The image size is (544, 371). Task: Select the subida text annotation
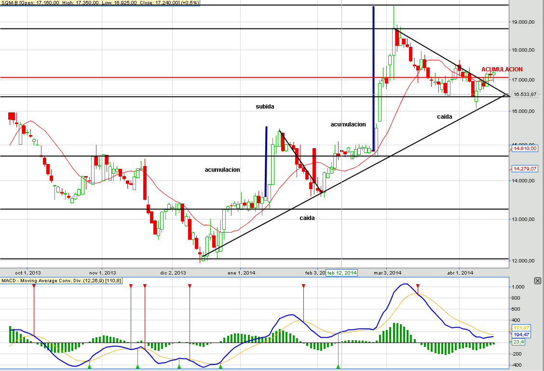click(265, 107)
